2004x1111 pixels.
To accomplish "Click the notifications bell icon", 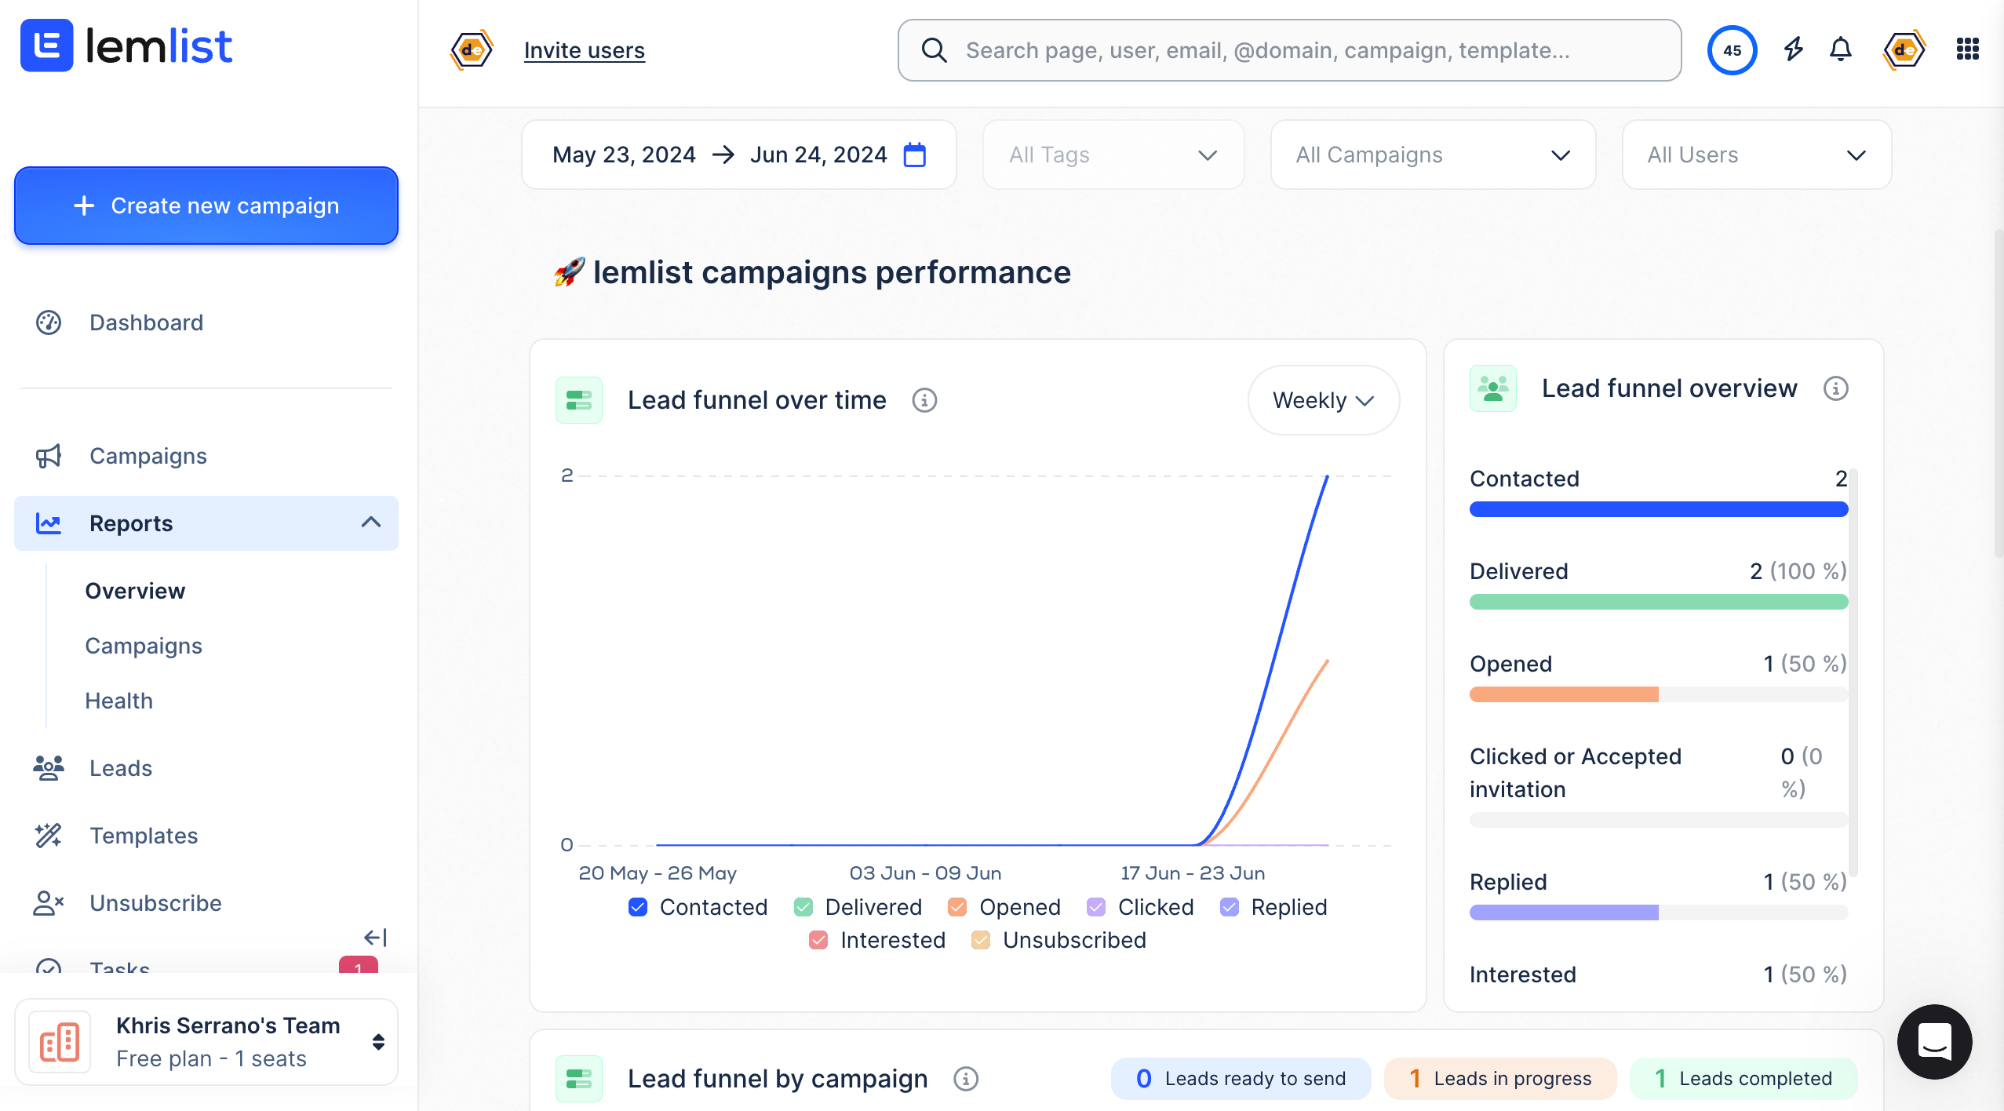I will pos(1840,50).
